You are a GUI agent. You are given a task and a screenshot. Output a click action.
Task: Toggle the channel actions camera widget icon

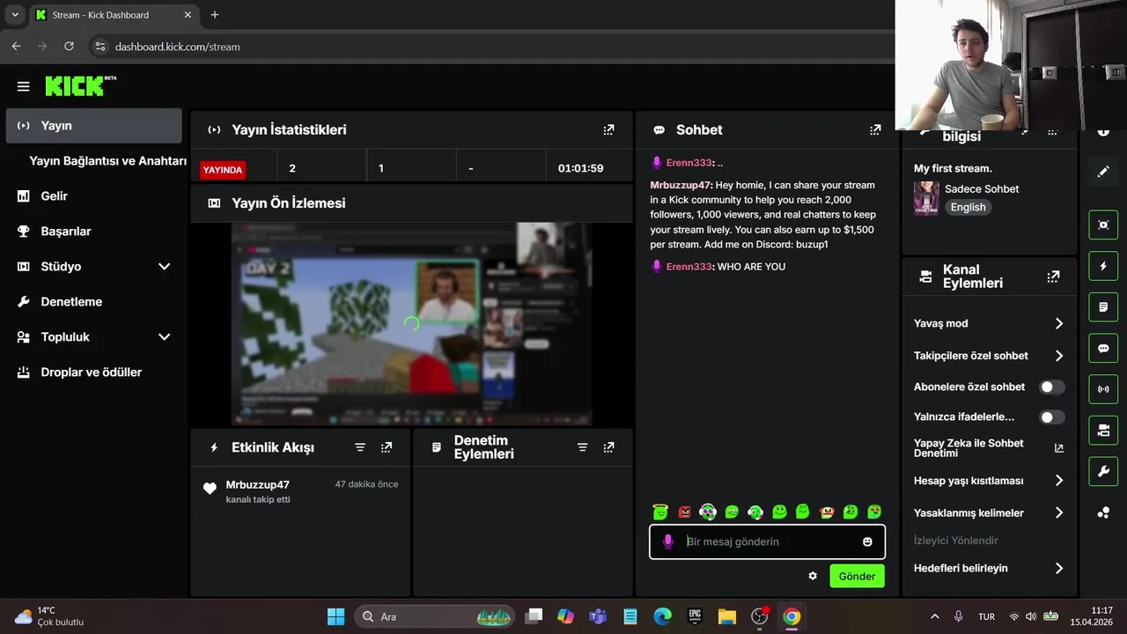click(1103, 431)
